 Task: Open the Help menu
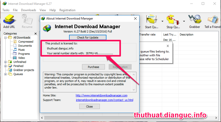tap(53, 10)
